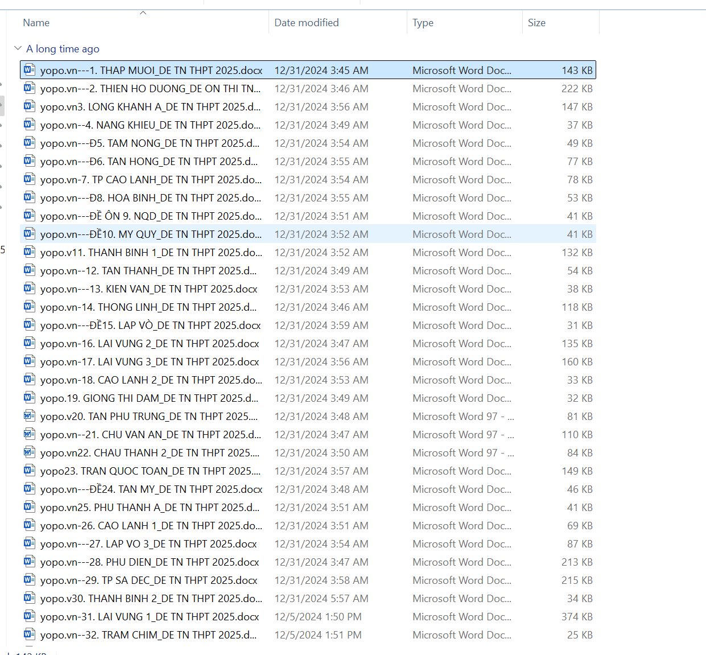Viewport: 706px width, 655px height.
Task: Click Word 97 icon of CHU VAN AN file
Action: 30,434
